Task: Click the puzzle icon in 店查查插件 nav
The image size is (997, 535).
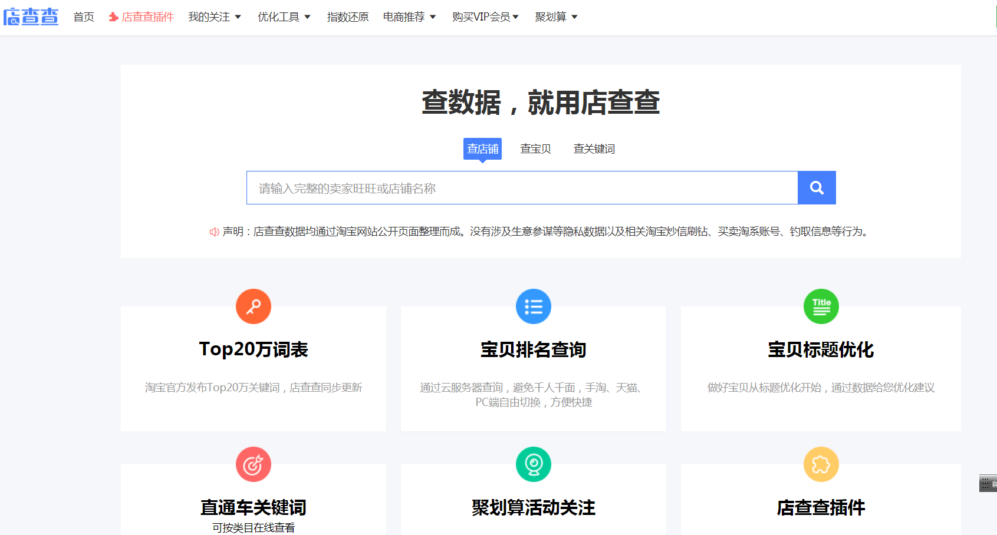Action: coord(114,17)
